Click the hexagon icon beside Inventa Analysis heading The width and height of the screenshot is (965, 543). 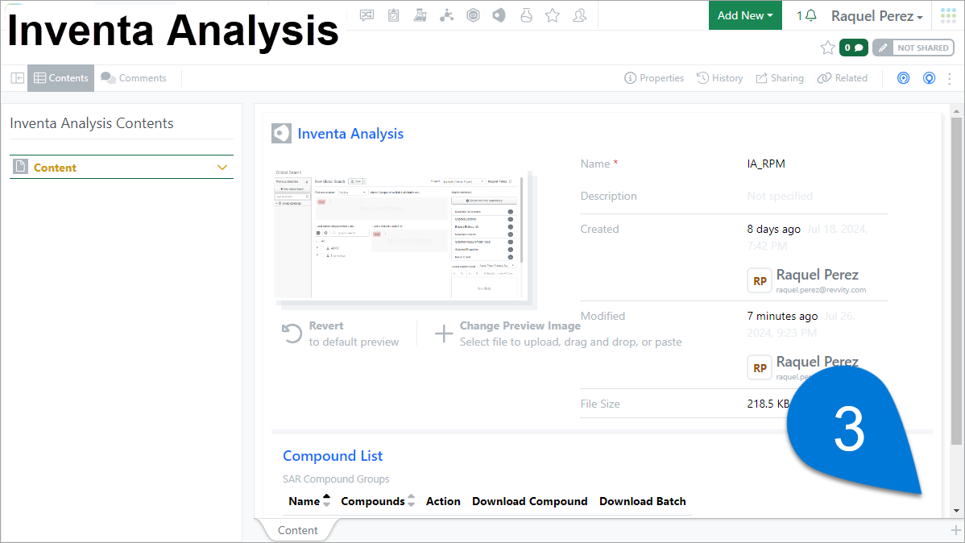281,133
